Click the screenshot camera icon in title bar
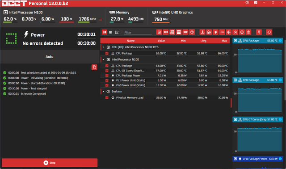 [x=256, y=3]
